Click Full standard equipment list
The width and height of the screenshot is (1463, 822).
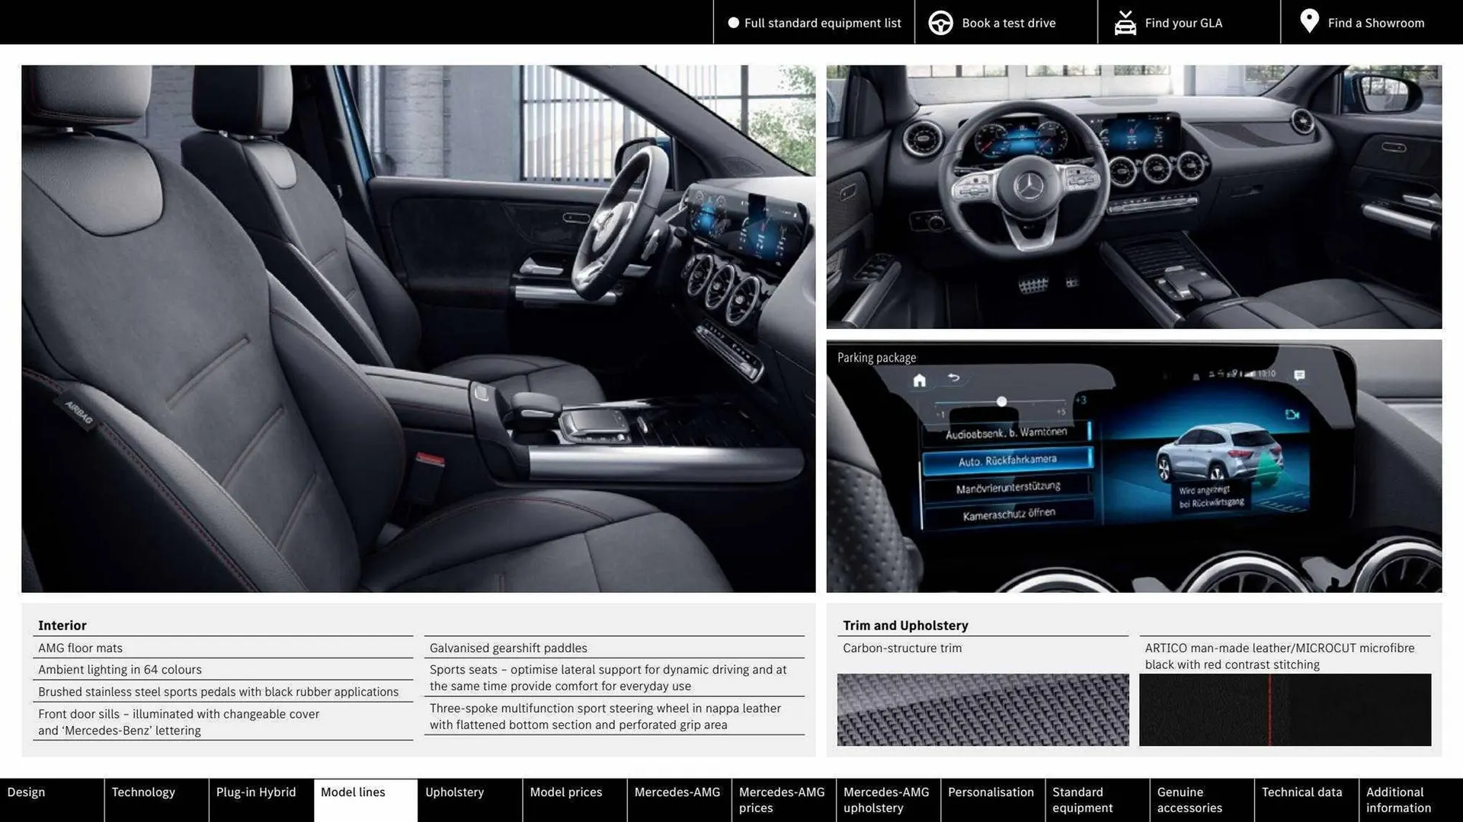point(823,23)
